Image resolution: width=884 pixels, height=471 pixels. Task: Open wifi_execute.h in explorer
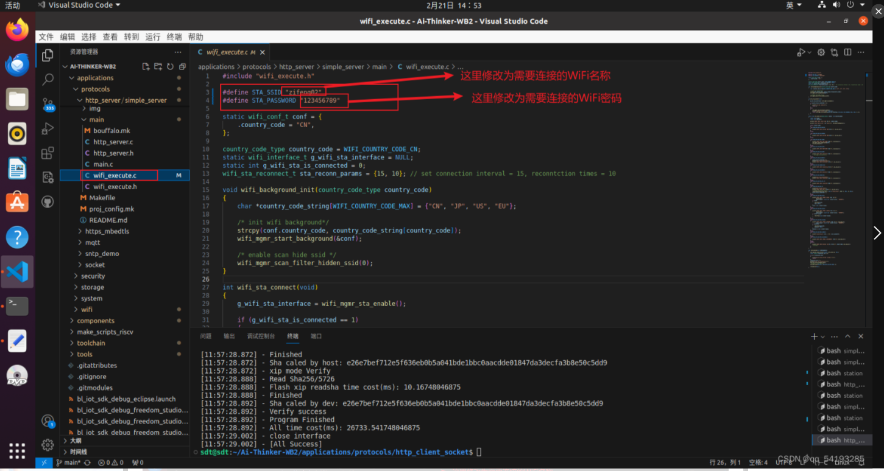click(125, 186)
